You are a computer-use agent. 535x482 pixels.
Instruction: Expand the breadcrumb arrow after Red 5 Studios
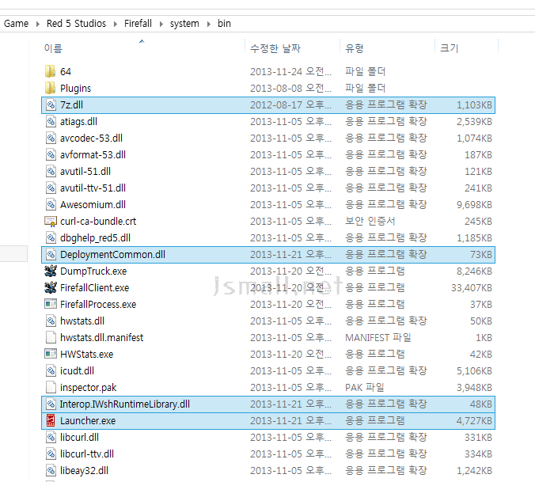(116, 24)
